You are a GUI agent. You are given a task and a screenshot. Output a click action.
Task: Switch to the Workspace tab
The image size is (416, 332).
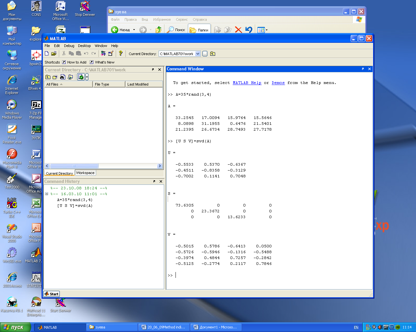tap(85, 173)
